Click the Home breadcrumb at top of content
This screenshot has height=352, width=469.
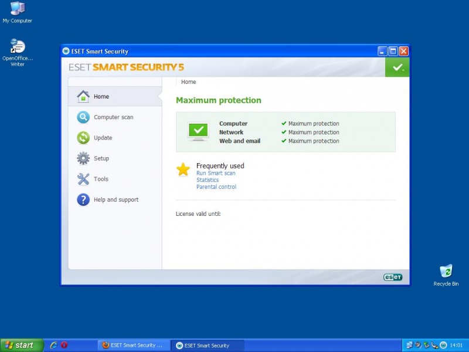[188, 82]
